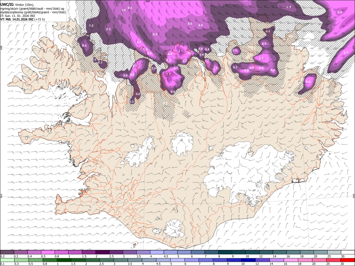
Task: Click the 'VT: Mið. 14.01.2026 09Z' valid time
Action: [17, 19]
